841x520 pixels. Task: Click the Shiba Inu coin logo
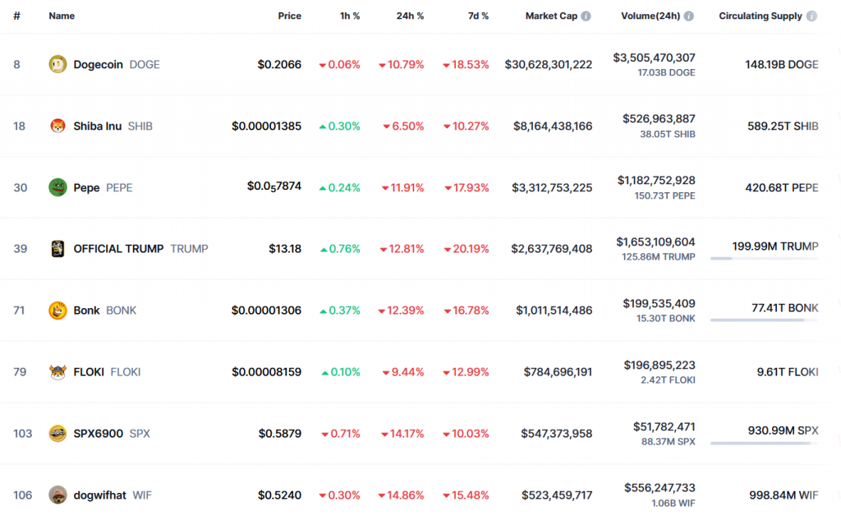coord(57,126)
